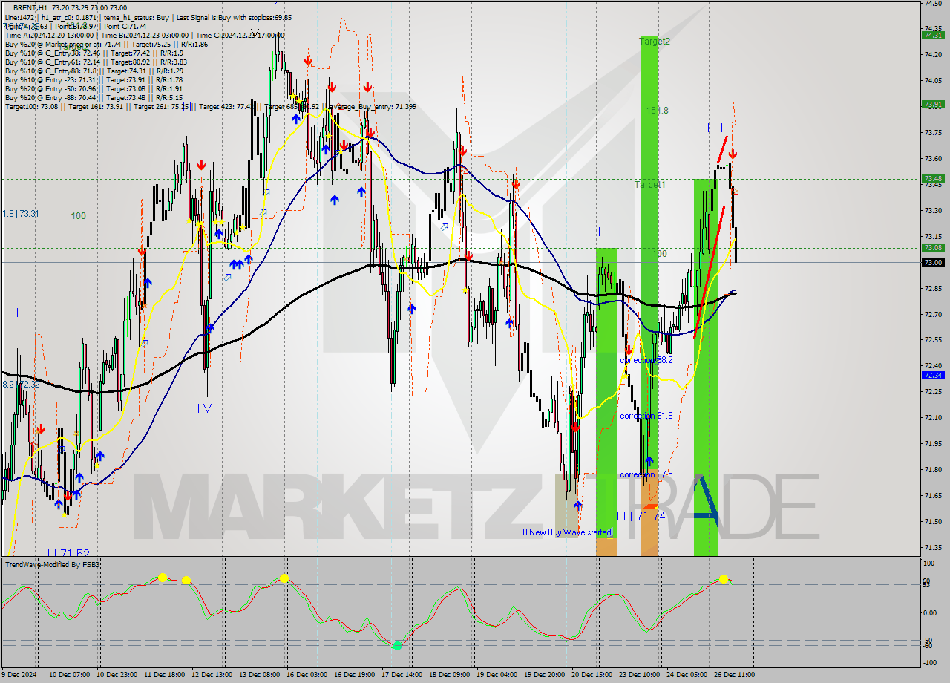The image size is (950, 683).
Task: Click the 'Target100: 73.08' text line
Action: pyautogui.click(x=210, y=106)
